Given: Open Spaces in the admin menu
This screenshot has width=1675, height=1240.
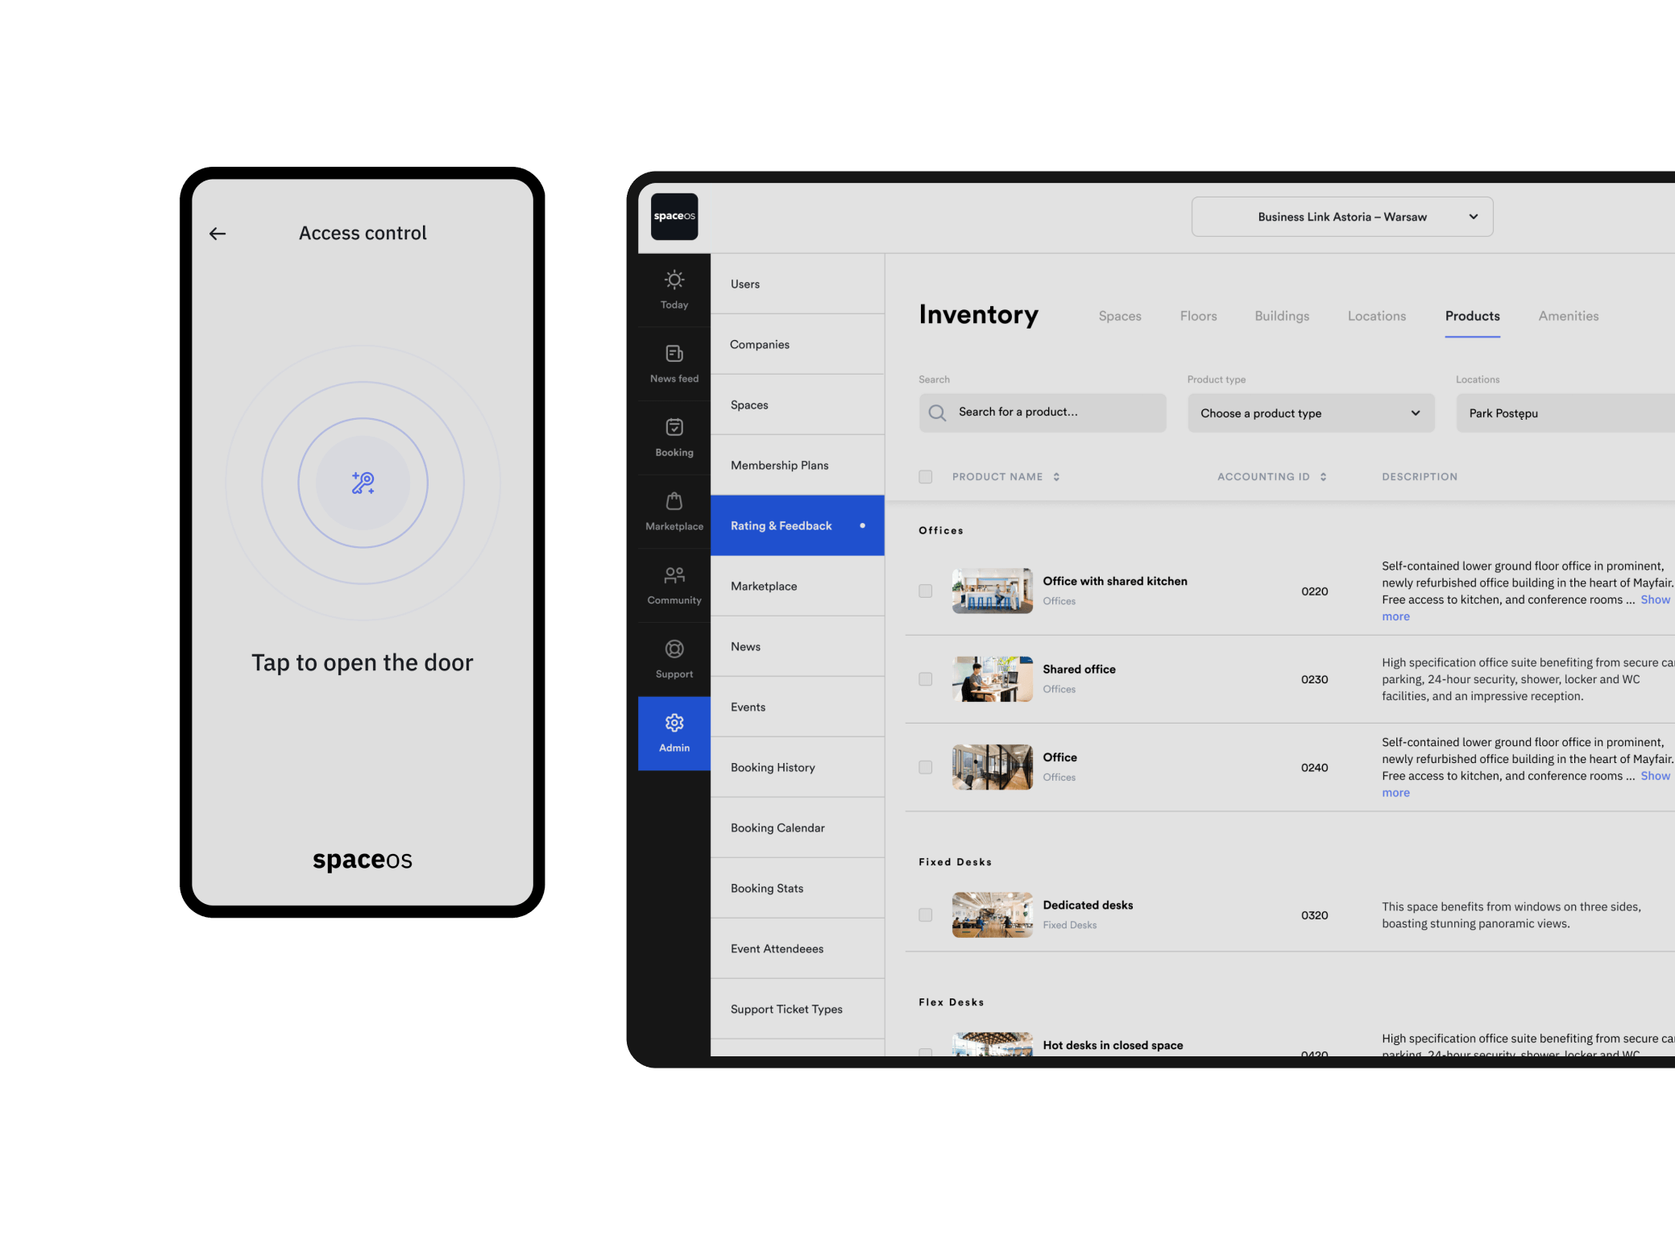Looking at the screenshot, I should (798, 405).
